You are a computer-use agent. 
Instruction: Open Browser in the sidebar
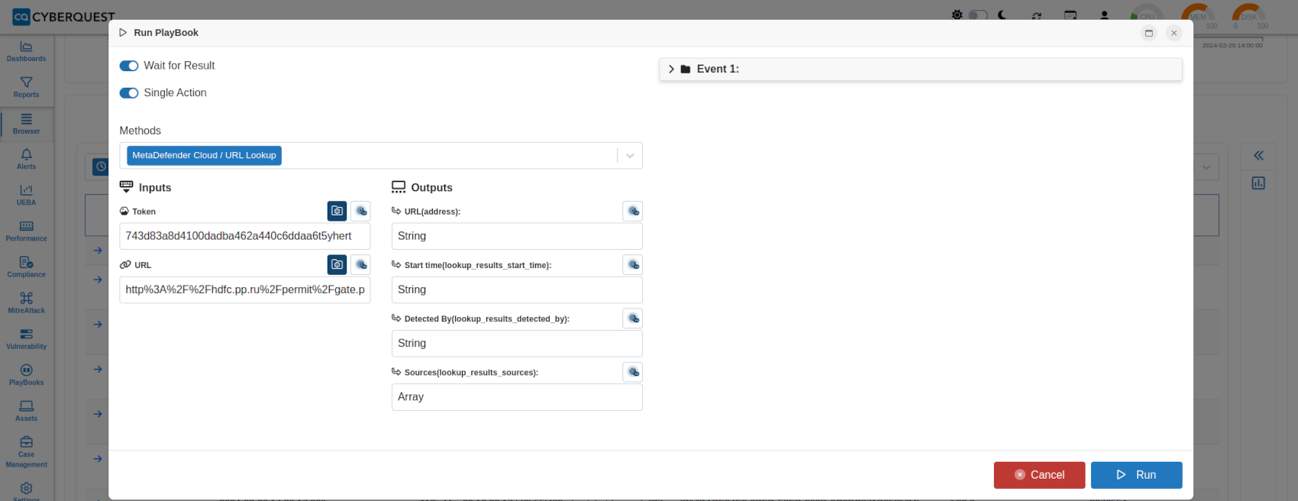coord(27,124)
